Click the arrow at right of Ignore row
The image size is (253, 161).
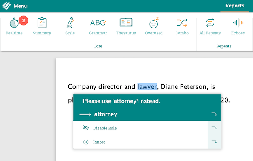click(x=214, y=142)
